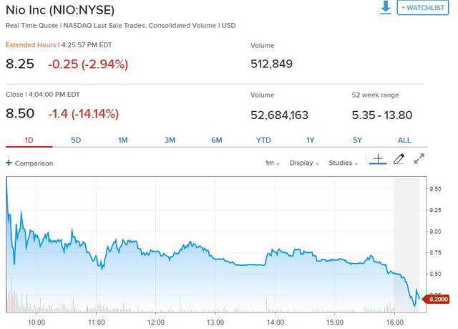Select the 1D chart range tab
Image resolution: width=458 pixels, height=329 pixels.
pos(29,140)
